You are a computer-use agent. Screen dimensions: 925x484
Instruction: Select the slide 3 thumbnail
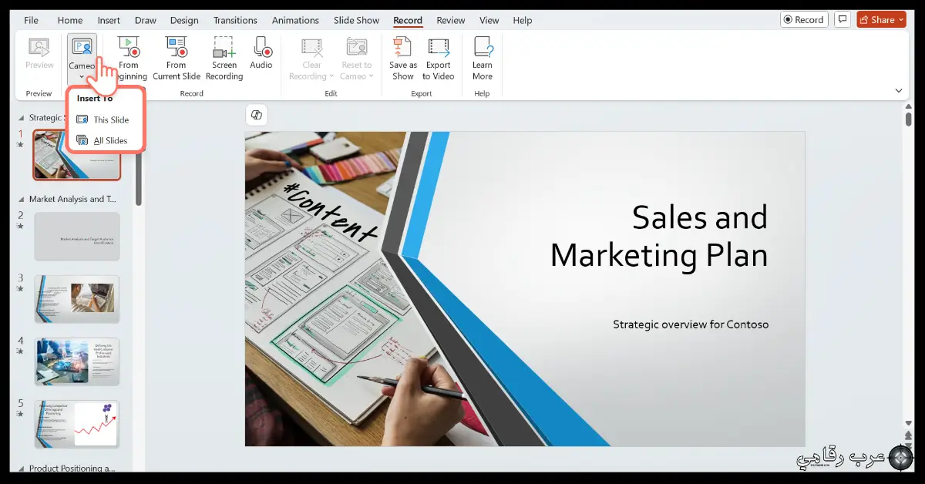77,299
